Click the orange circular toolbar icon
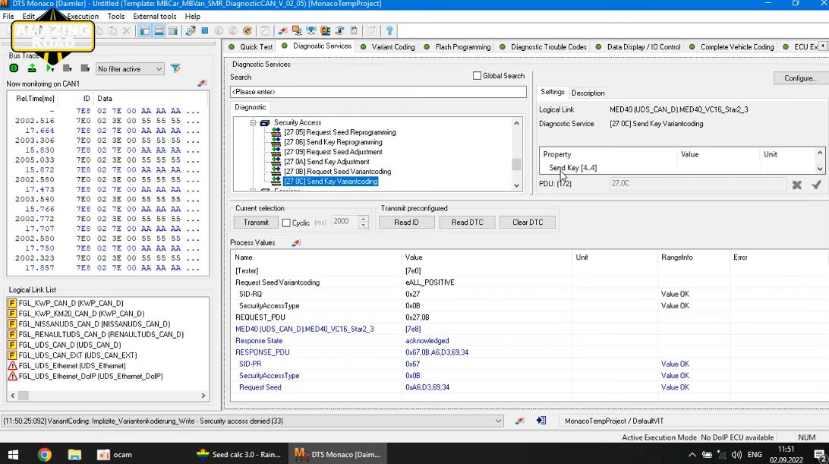Screen dimensions: 829x464 click(x=247, y=30)
